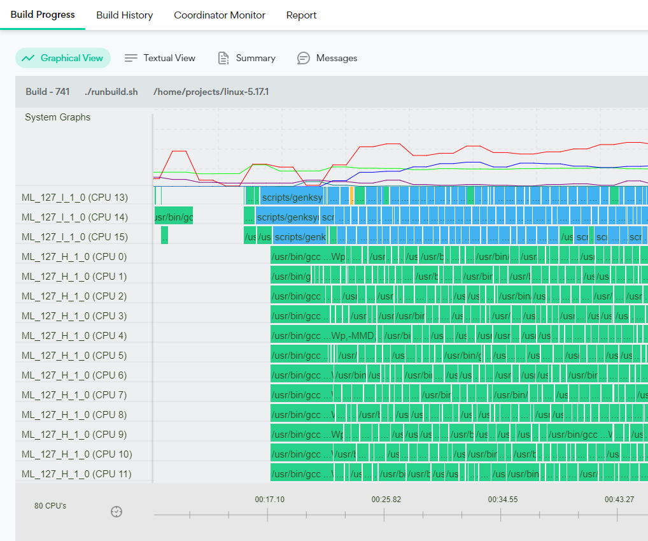
Task: Click the Summary document icon
Action: [223, 58]
